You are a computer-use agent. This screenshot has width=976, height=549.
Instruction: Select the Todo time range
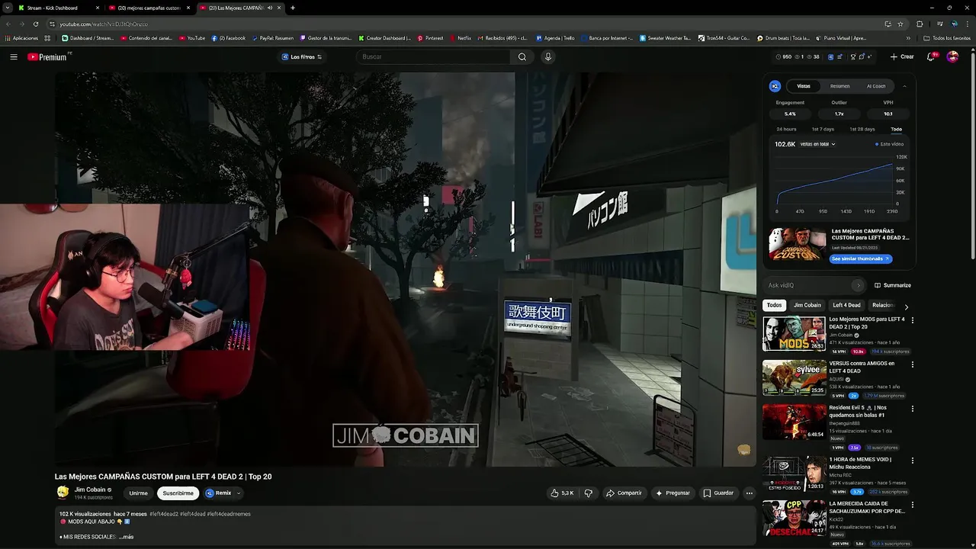[x=896, y=129]
